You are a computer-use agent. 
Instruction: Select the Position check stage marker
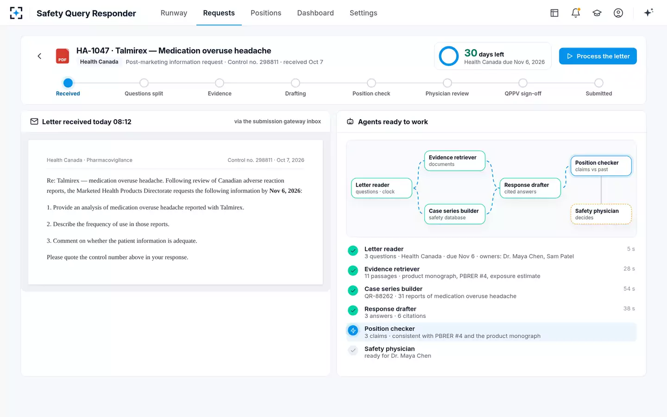tap(371, 83)
